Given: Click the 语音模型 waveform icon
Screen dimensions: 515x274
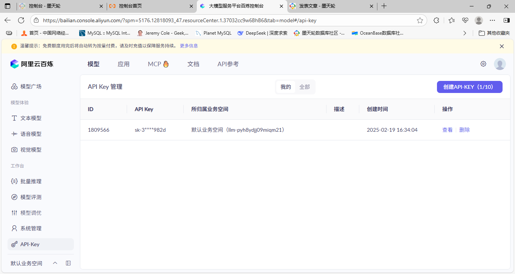Looking at the screenshot, I should 14,134.
